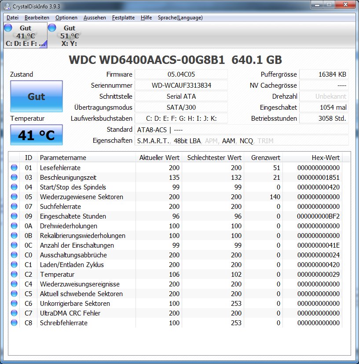Screen dimensions: 359x364
Task: Click hex value 000000001851
Action: point(318,177)
